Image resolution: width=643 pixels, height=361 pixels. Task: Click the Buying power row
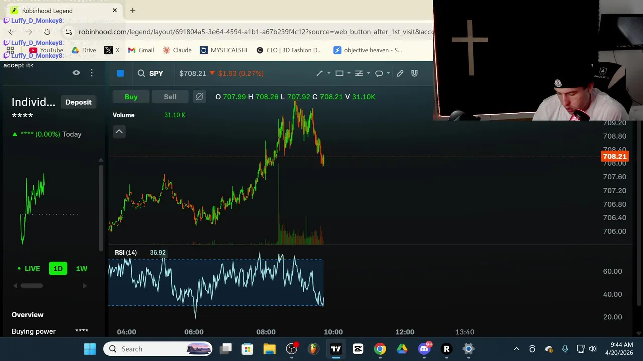coord(50,331)
